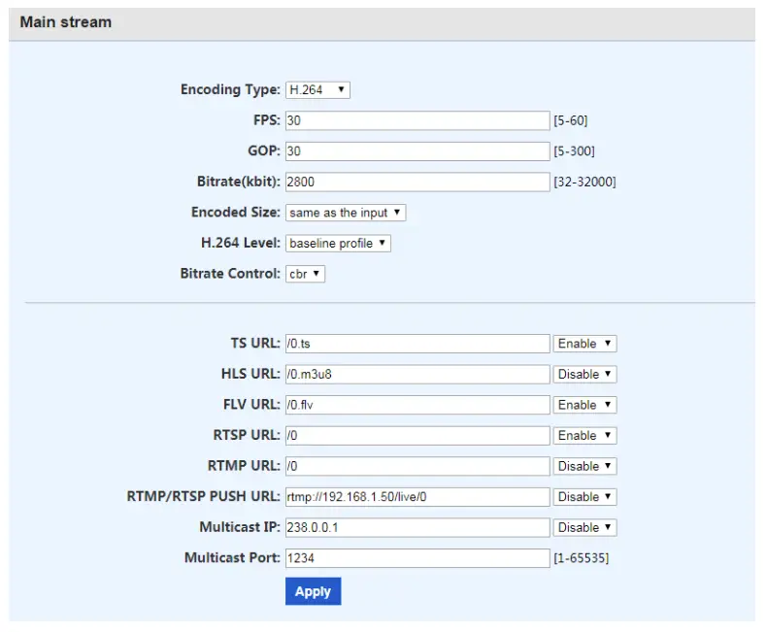Open the HLS URL Disable dropdown
Viewport: 767px width, 632px height.
585,375
